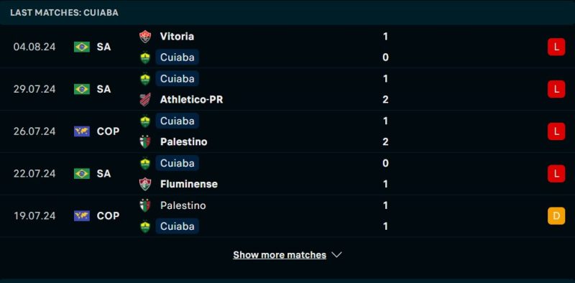Click Palestino crest in the 26.07.24 match

[x=145, y=142]
